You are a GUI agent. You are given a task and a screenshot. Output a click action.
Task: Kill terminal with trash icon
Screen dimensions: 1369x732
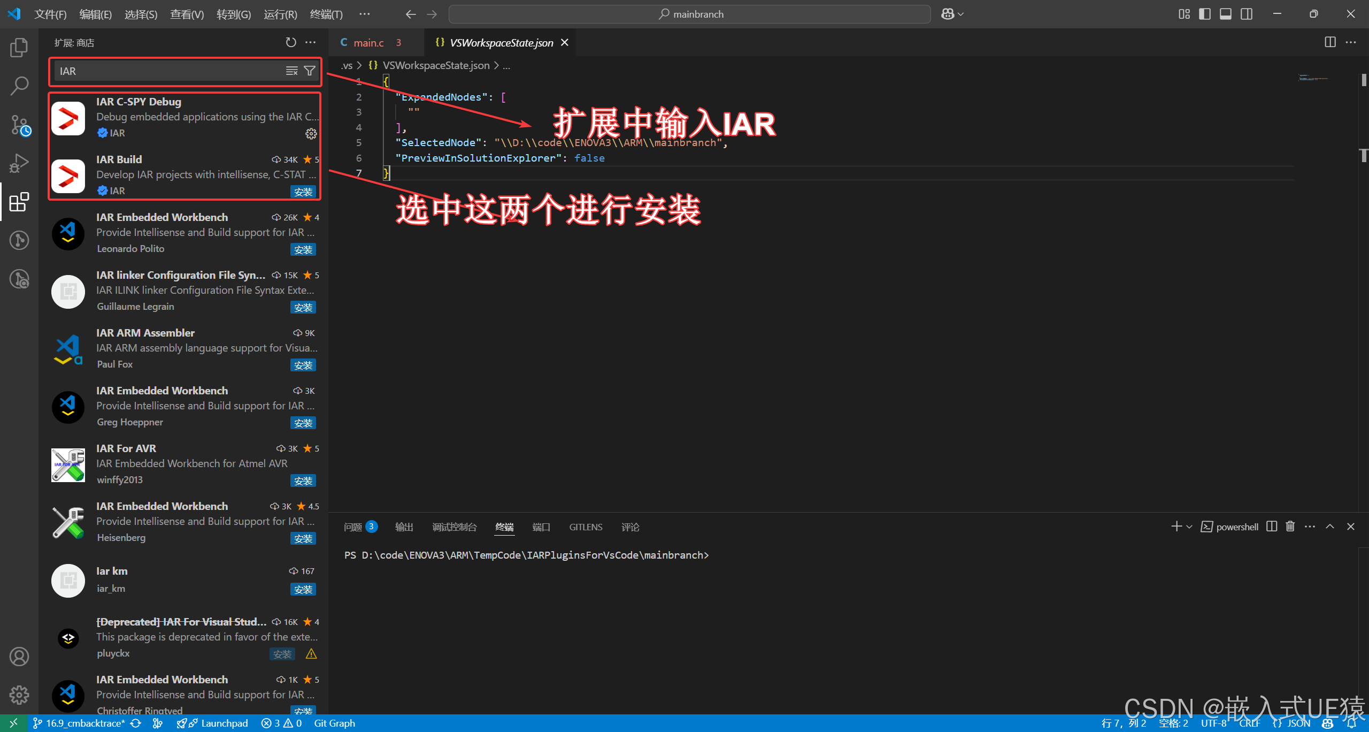pos(1290,527)
